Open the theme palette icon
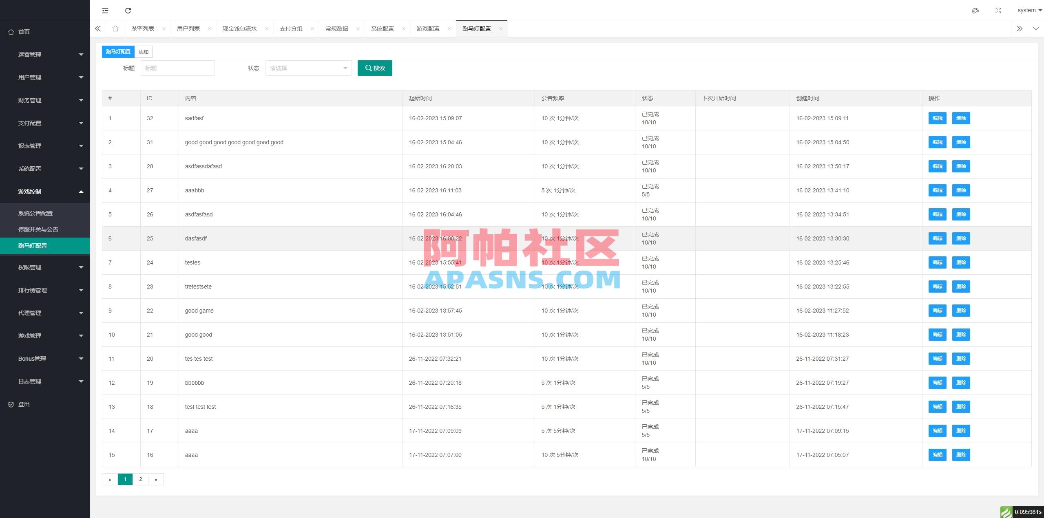 pyautogui.click(x=975, y=10)
